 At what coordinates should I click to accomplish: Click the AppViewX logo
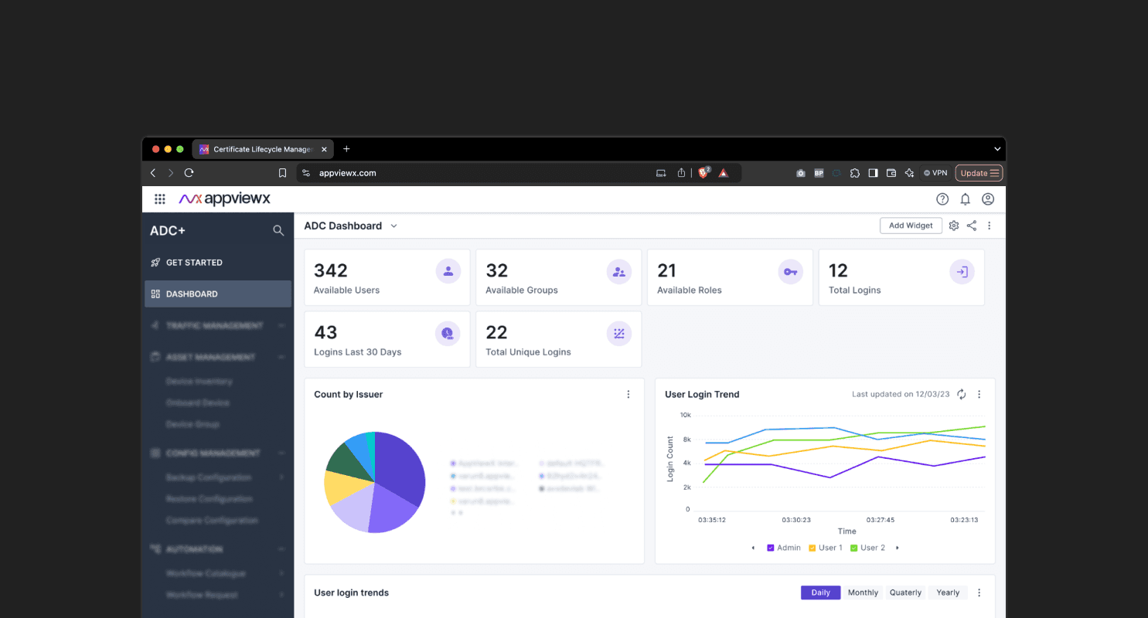[x=225, y=199]
